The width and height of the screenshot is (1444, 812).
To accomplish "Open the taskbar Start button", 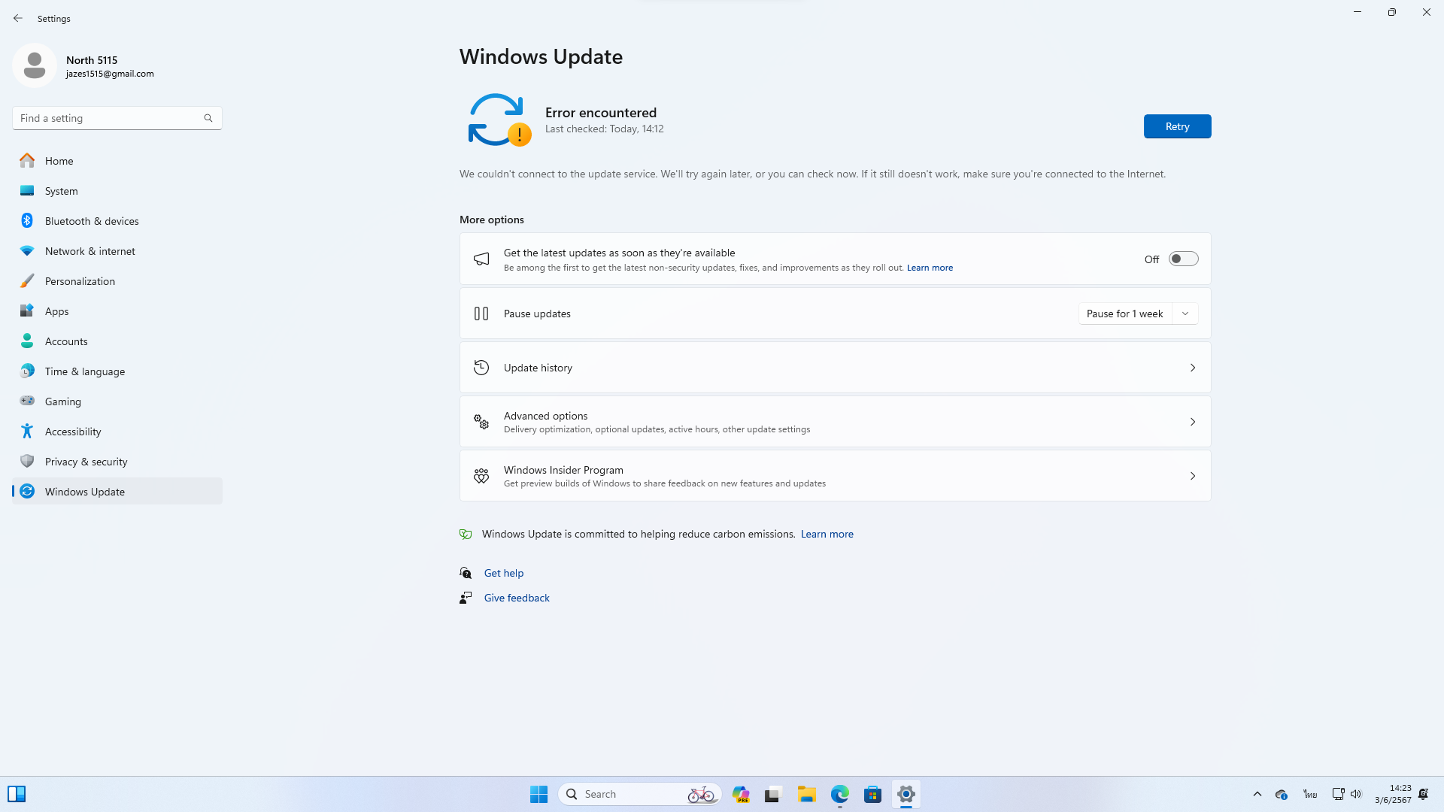I will [538, 794].
